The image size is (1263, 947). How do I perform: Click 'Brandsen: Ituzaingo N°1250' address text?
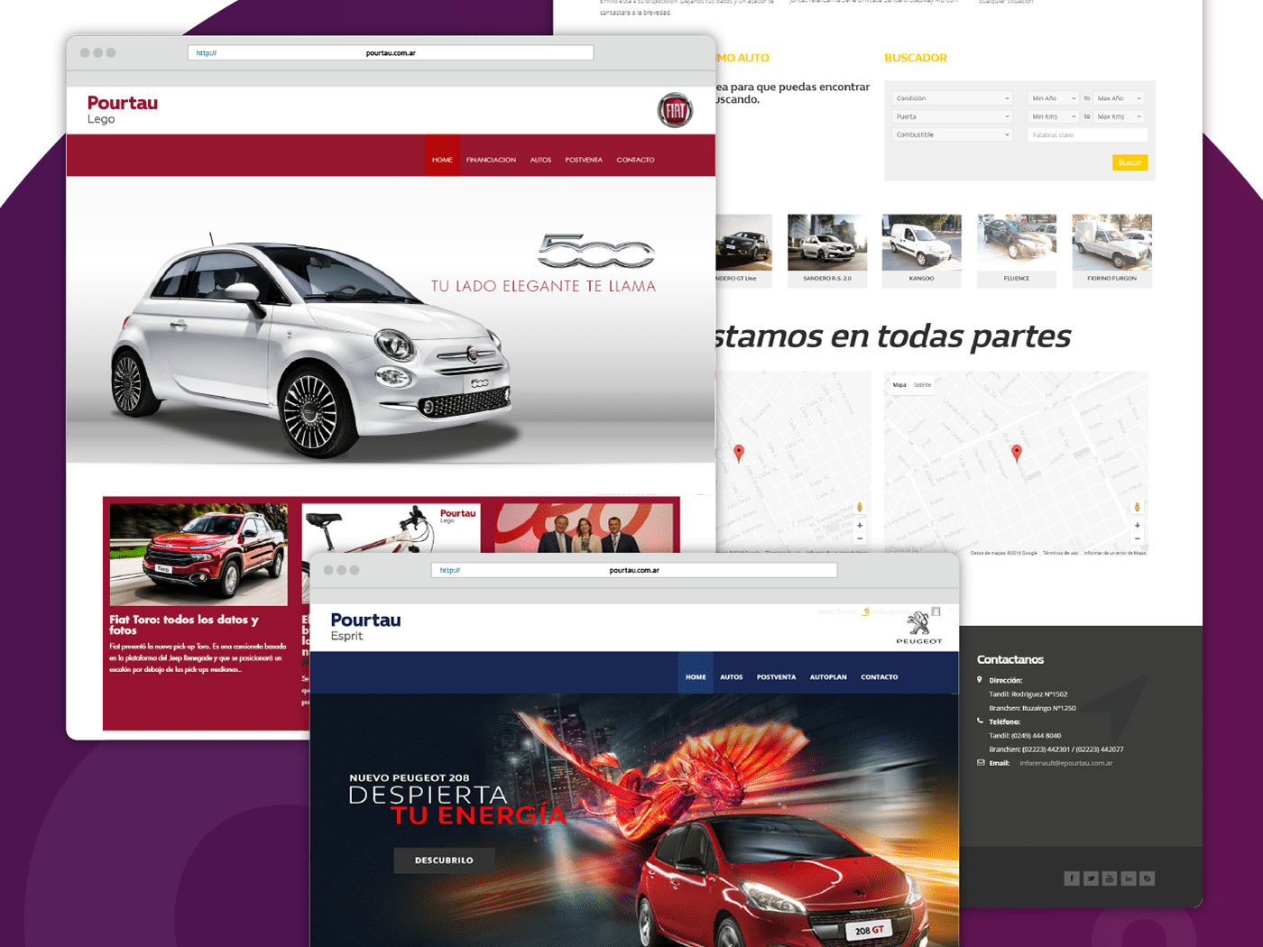point(1032,708)
